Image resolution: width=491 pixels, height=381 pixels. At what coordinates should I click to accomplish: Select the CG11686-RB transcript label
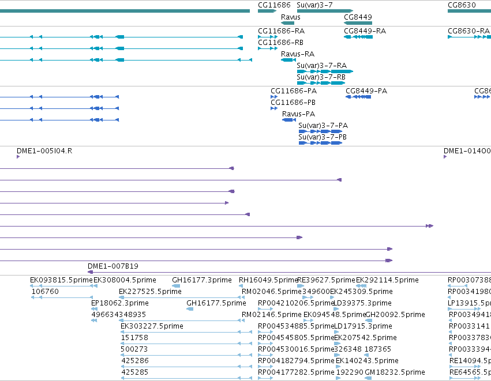[x=280, y=43]
